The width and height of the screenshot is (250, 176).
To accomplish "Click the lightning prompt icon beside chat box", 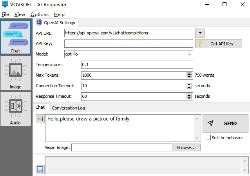I will point(40,119).
